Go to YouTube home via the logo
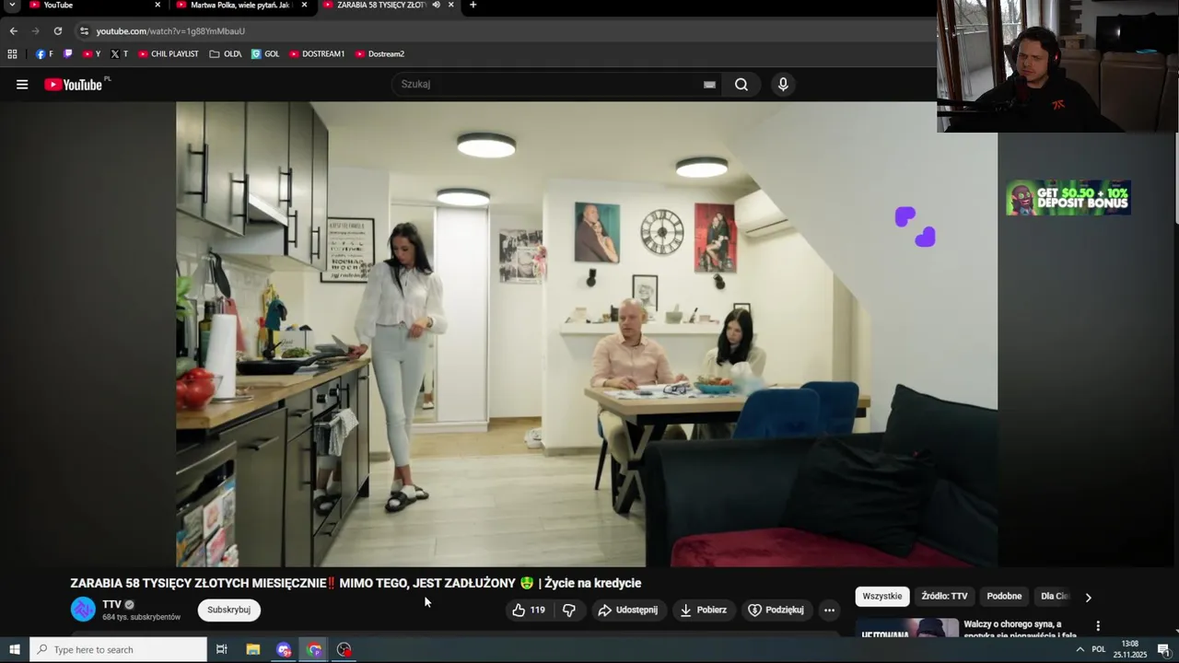Image resolution: width=1179 pixels, height=663 pixels. (74, 85)
